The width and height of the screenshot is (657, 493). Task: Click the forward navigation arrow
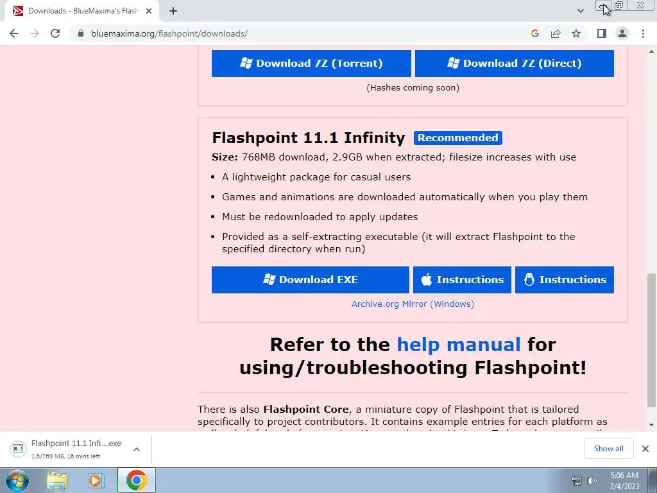click(x=35, y=33)
